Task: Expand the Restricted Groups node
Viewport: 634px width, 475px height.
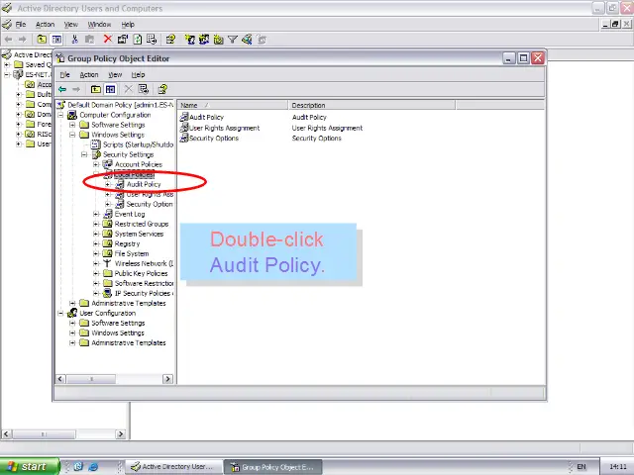Action: point(96,224)
